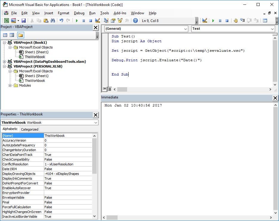Open the Object Browser icon
Image resolution: width=279 pixels, height=221 pixels.
tap(120, 21)
